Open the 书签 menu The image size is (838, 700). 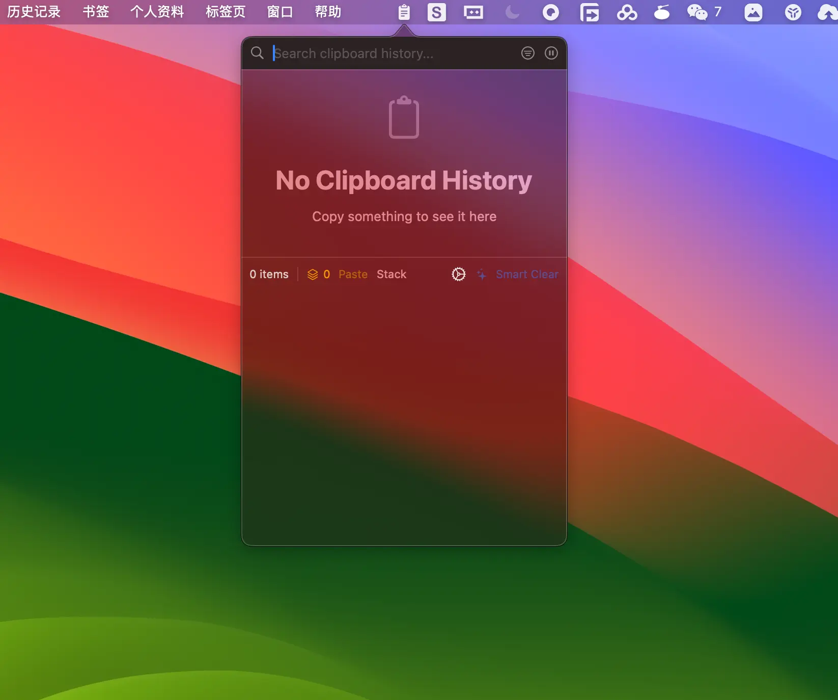click(96, 12)
